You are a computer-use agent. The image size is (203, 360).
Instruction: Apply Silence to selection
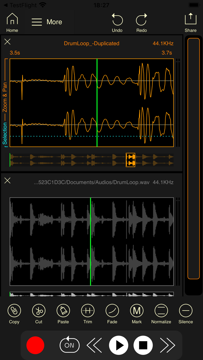(x=186, y=314)
